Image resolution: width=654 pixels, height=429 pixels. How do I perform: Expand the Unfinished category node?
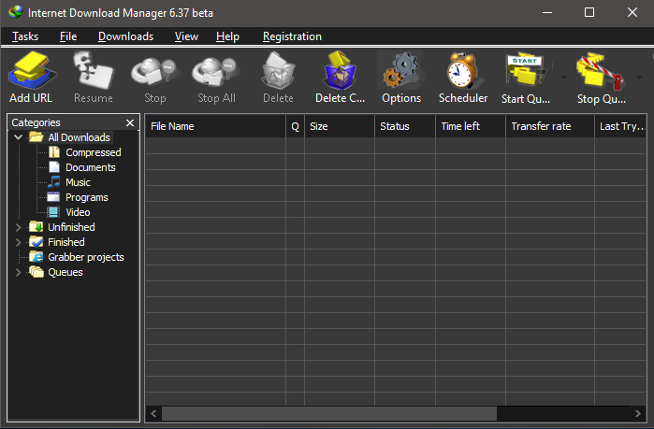(19, 227)
